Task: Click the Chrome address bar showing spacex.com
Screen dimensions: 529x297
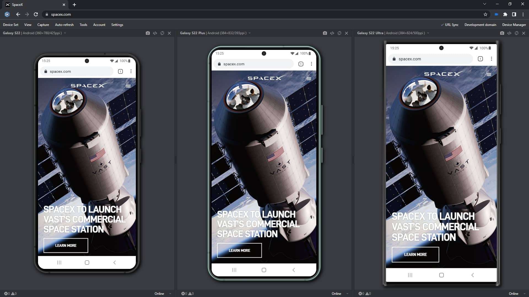Action: [248, 14]
